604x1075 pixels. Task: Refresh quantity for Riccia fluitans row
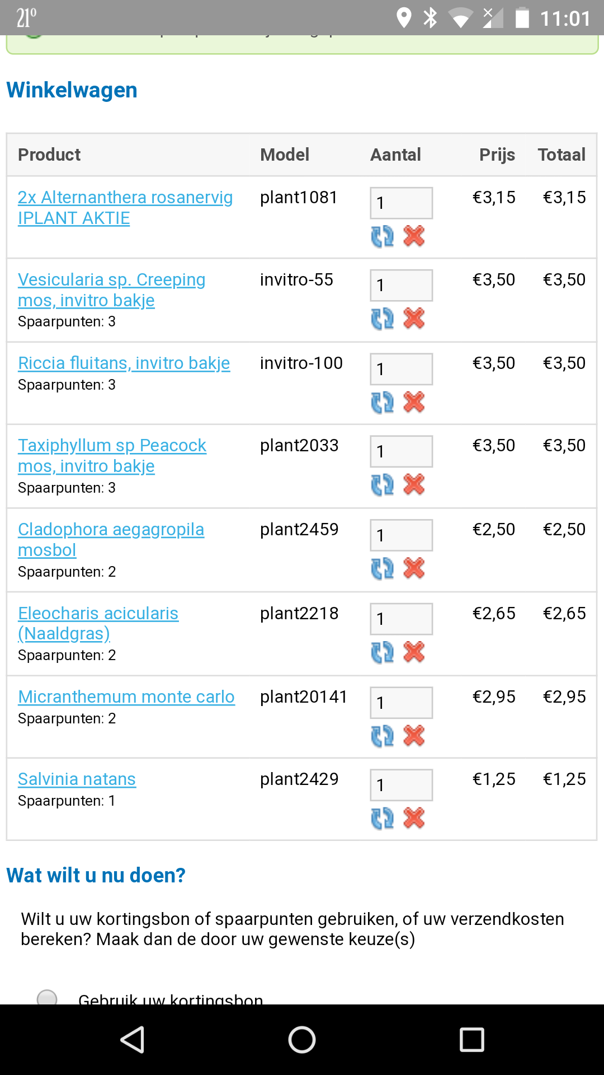(x=383, y=402)
